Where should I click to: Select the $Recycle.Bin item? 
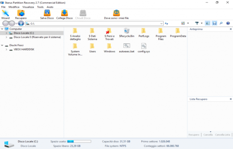[x=127, y=33]
